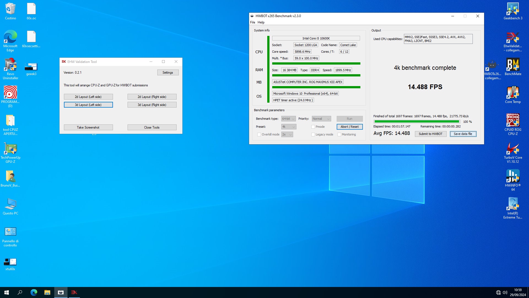Select the 60xsecsetti file icon
This screenshot has height=298, width=529.
point(31,39)
